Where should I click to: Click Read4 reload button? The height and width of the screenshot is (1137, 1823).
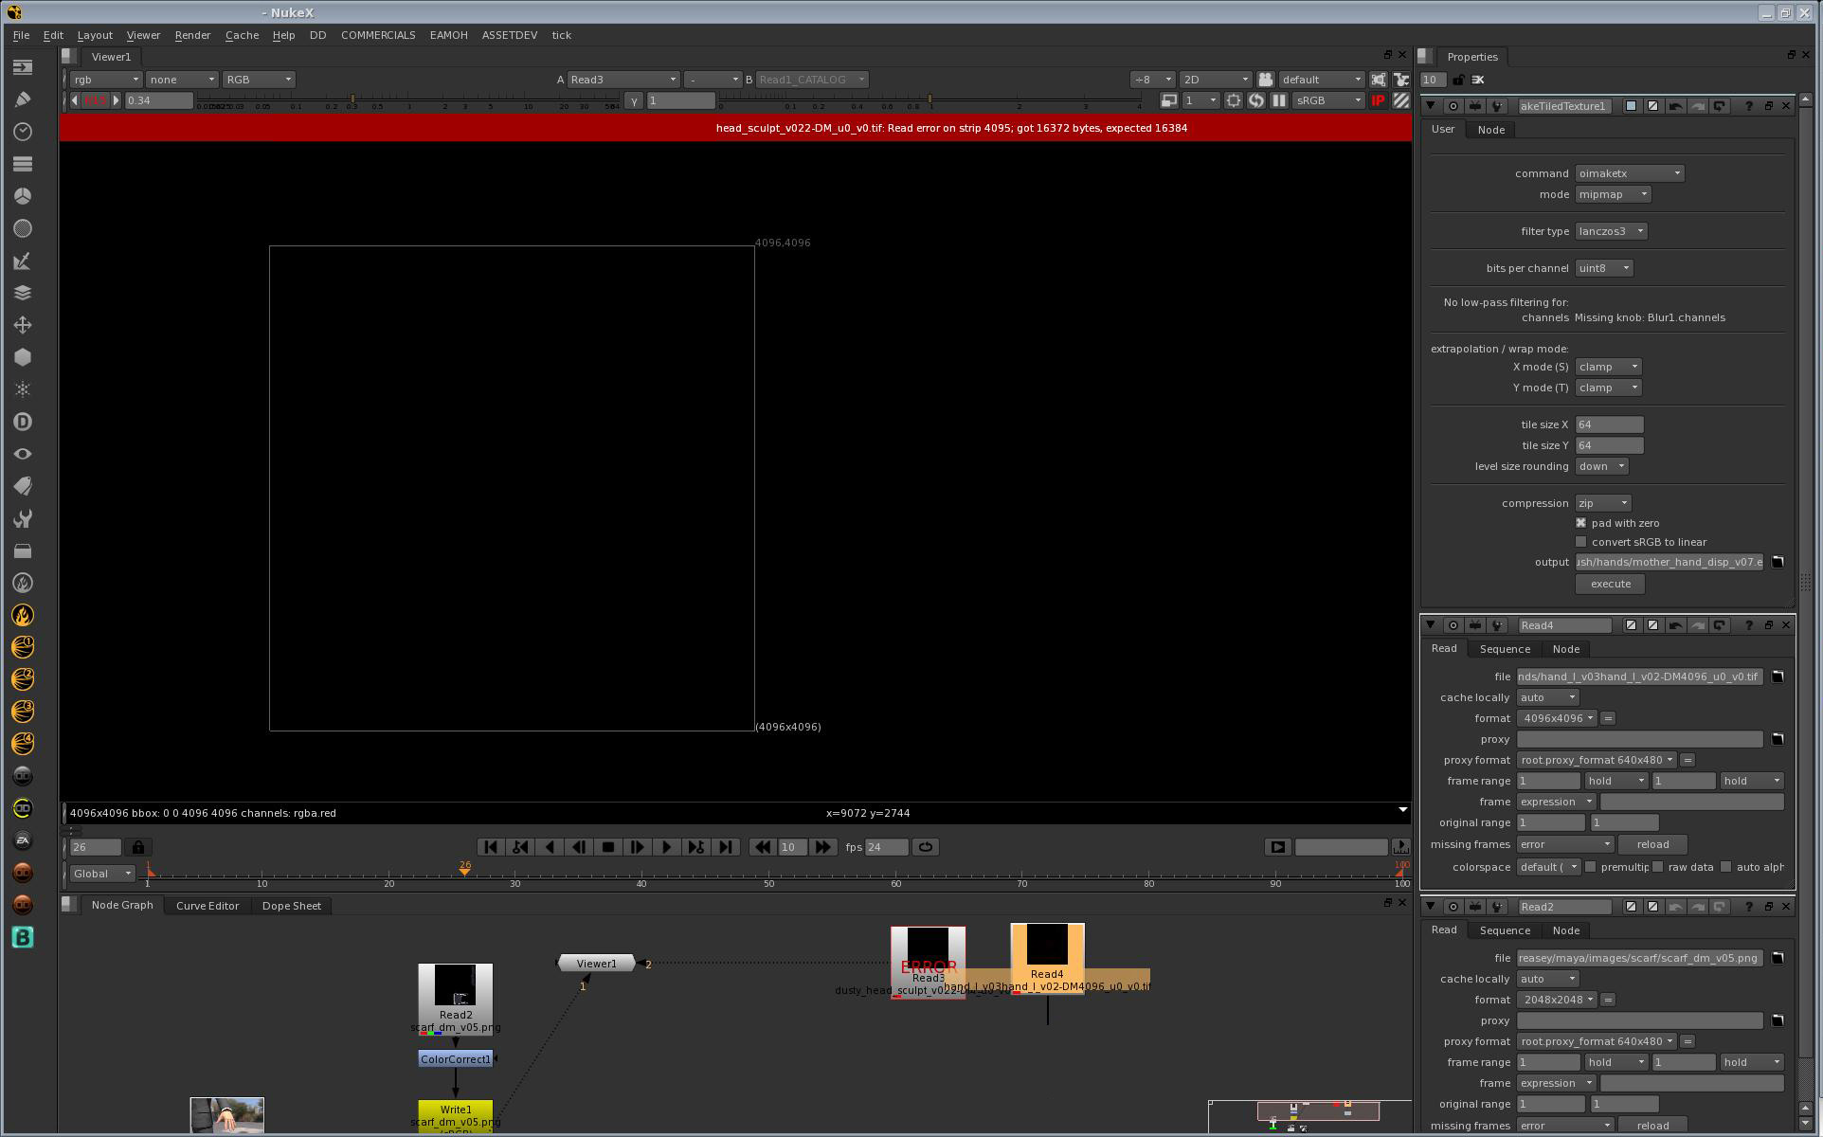click(x=1652, y=844)
